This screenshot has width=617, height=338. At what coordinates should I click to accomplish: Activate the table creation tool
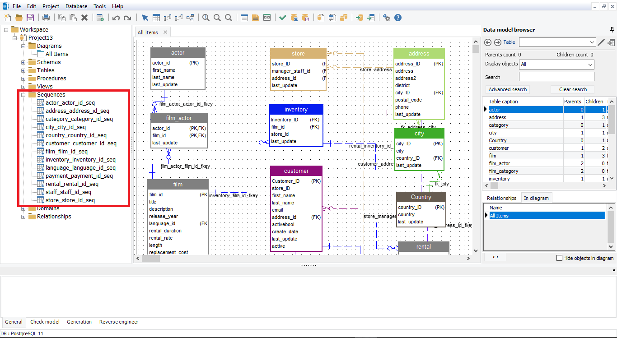click(156, 18)
